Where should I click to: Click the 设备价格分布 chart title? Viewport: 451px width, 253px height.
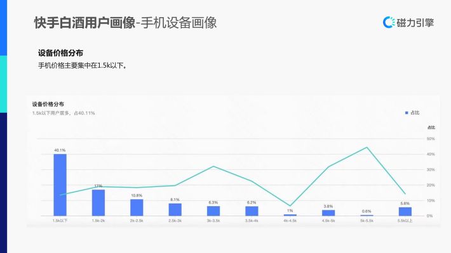48,104
